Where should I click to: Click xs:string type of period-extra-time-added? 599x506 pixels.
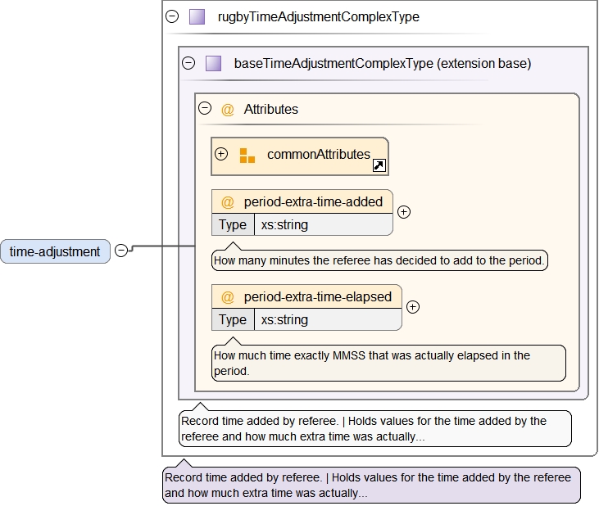tap(284, 224)
